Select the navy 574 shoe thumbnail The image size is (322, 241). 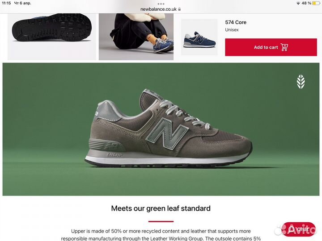(199, 37)
